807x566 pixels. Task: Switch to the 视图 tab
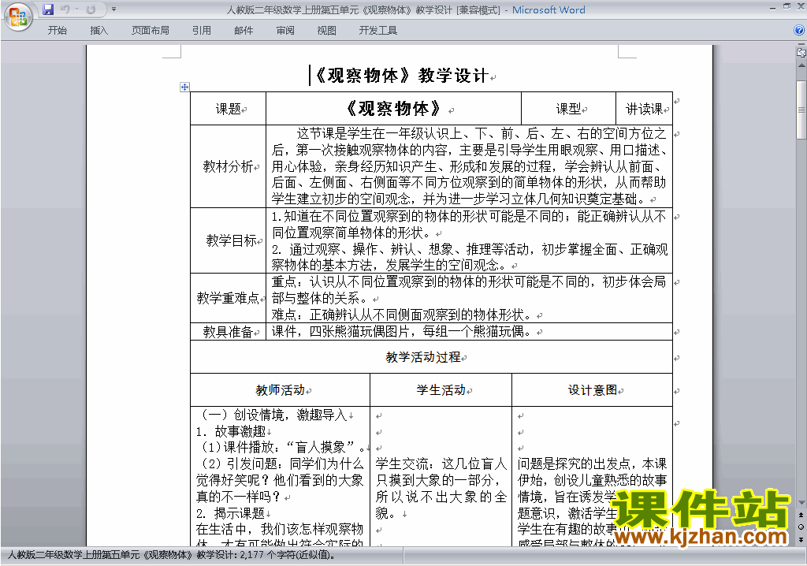coord(327,31)
